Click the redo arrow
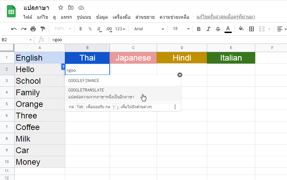Screen dimensions: 287x180 tap(24, 29)
